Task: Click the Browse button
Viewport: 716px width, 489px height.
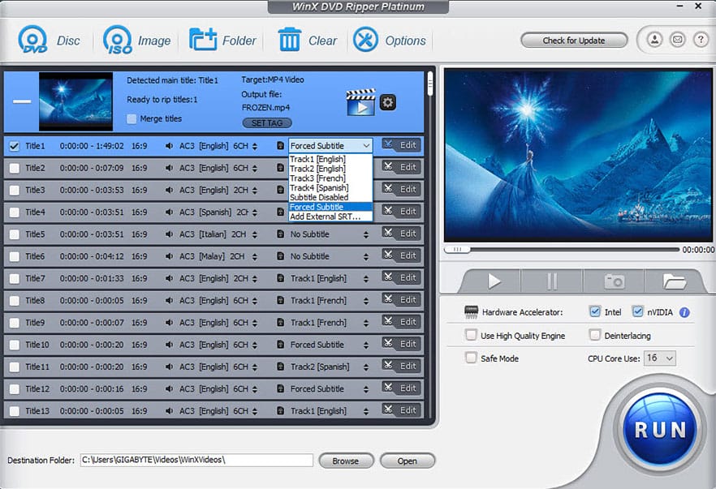Action: pyautogui.click(x=345, y=461)
